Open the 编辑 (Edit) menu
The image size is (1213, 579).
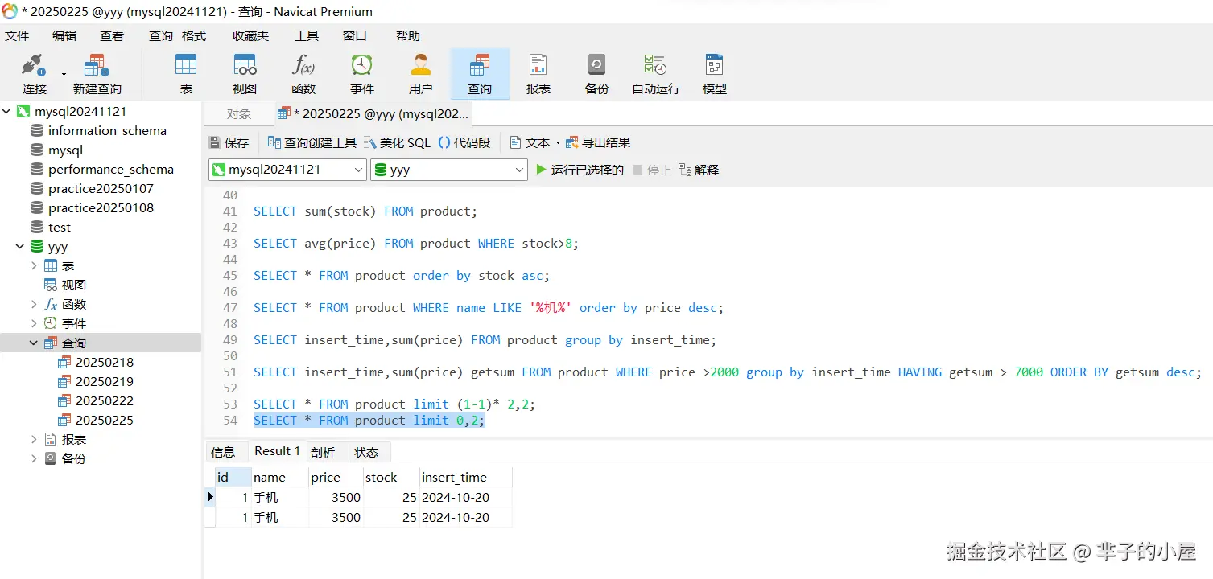[x=64, y=35]
